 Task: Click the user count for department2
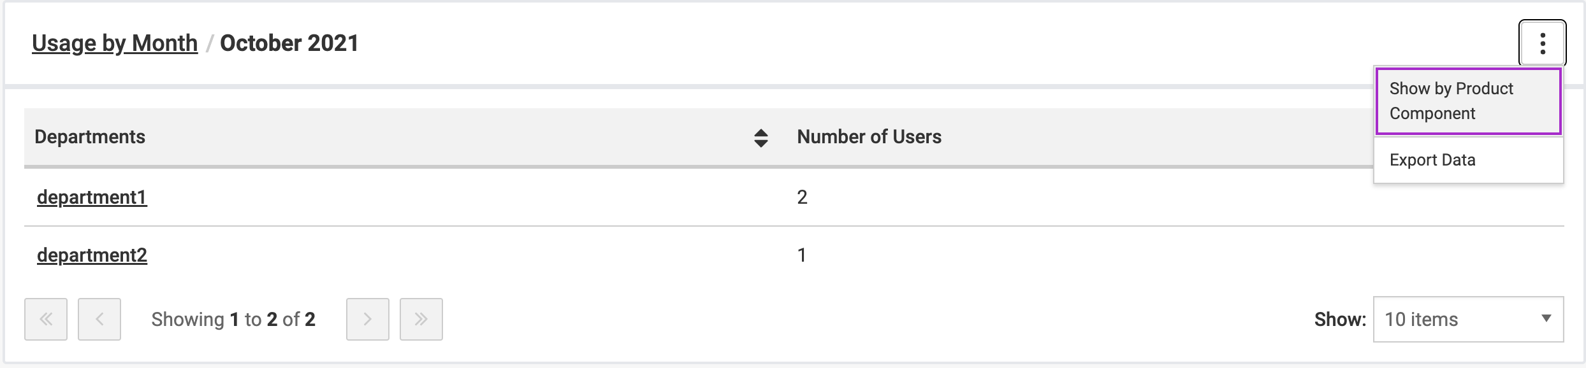(x=802, y=255)
